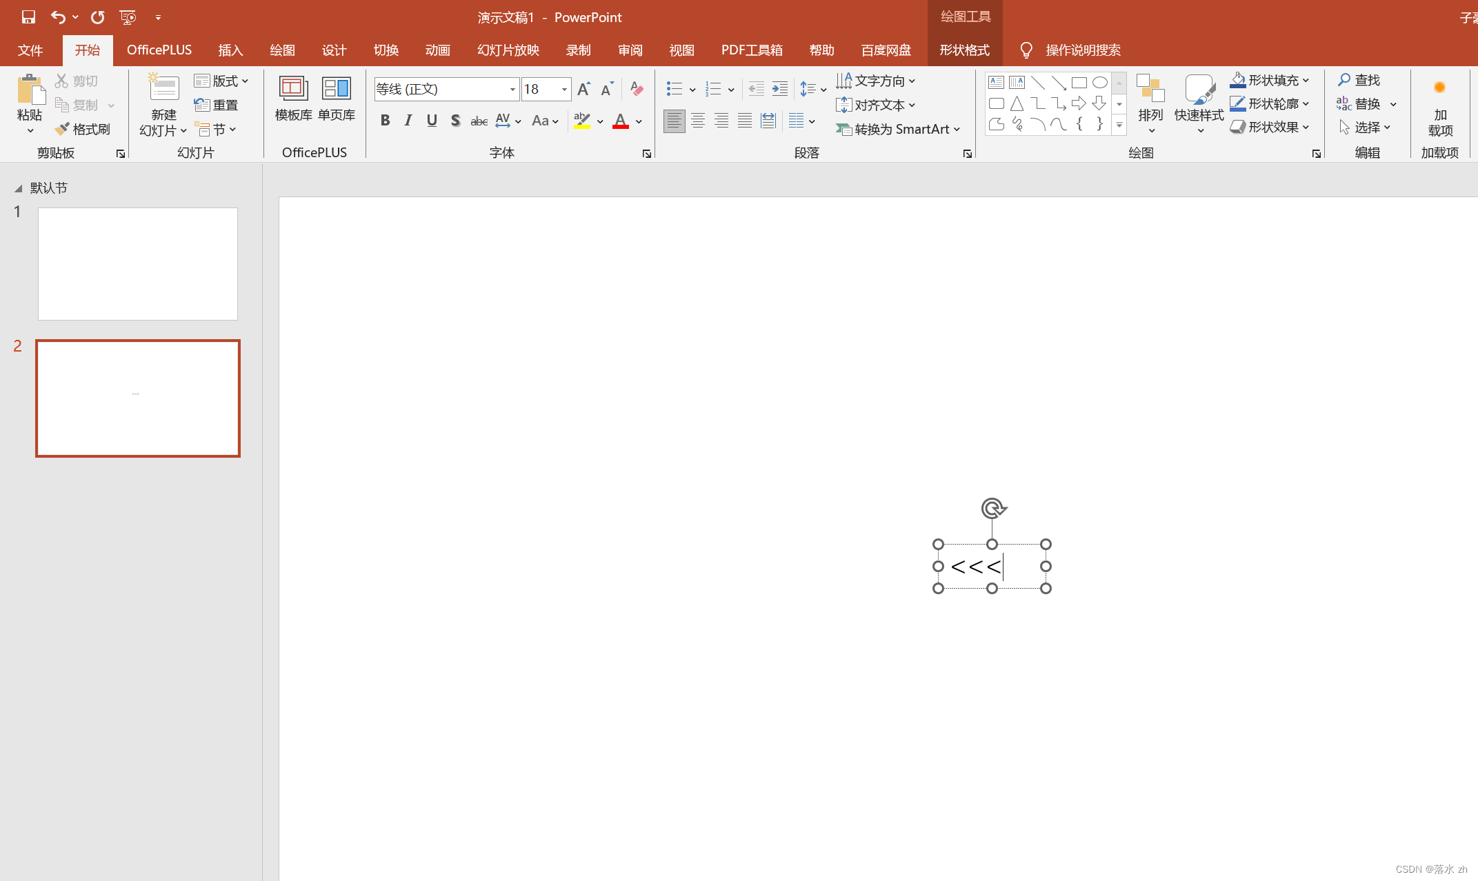Click the Find (查找) button

1359,81
